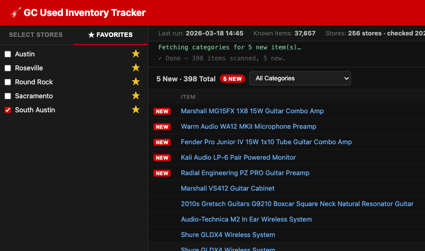
Task: Click the South Austin star icon
Action: (135, 110)
